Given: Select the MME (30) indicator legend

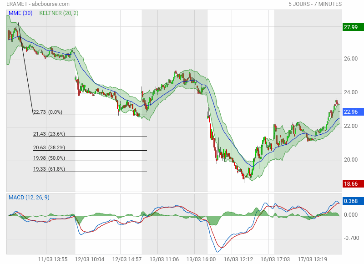Looking at the screenshot, I should point(20,13).
